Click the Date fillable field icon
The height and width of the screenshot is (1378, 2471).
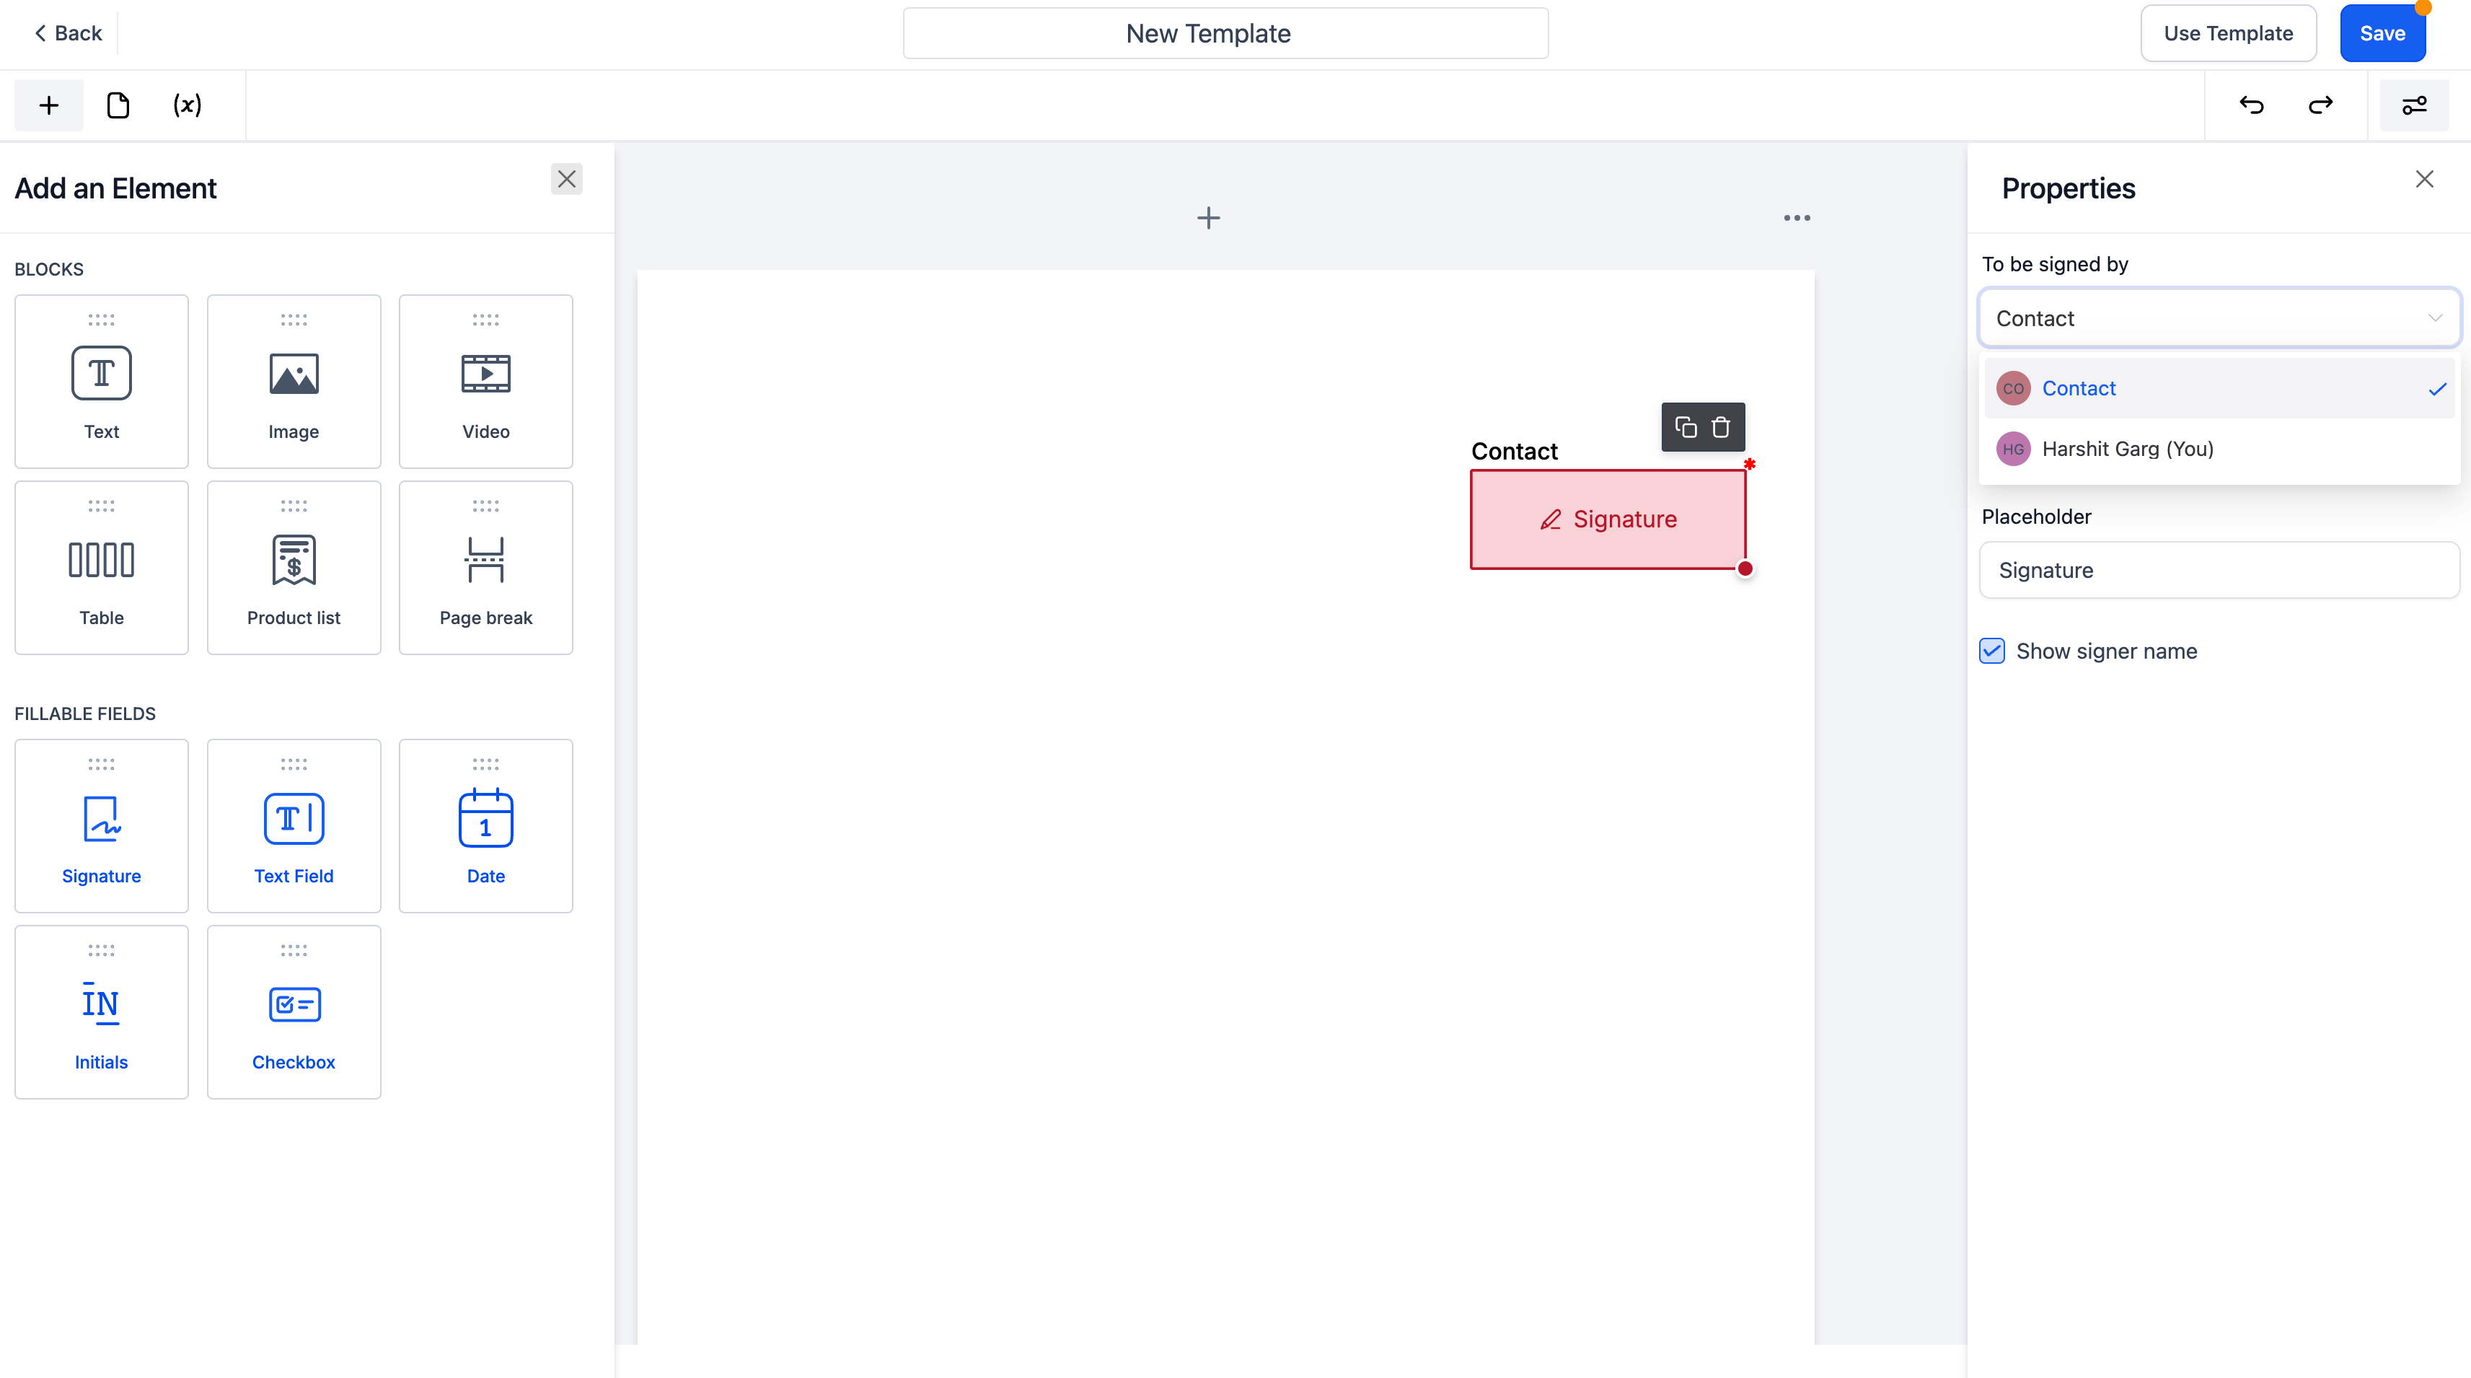point(485,821)
